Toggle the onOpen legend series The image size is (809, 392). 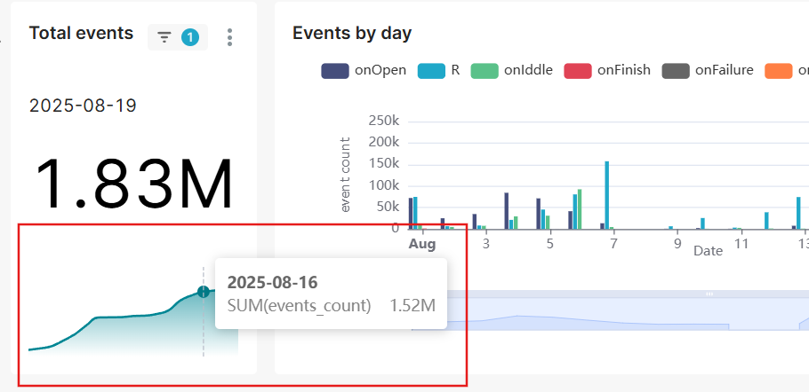(364, 70)
